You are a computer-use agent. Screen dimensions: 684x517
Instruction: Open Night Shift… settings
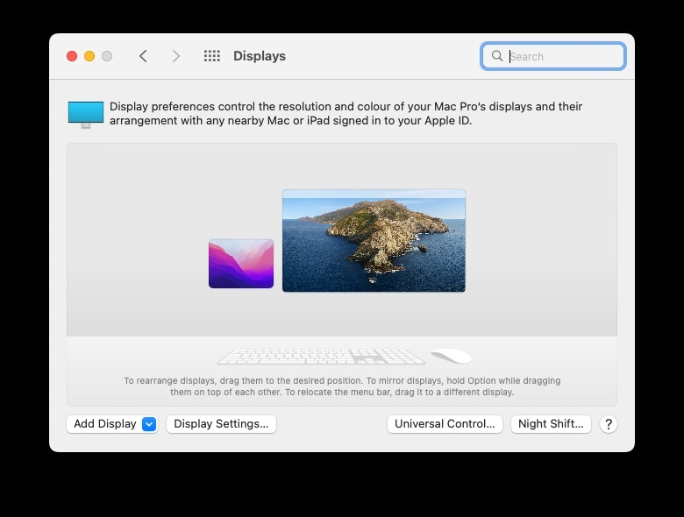coord(551,424)
